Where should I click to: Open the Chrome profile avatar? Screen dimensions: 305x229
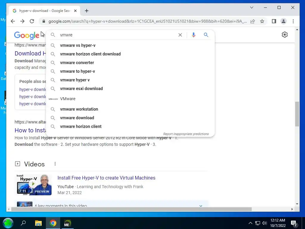coord(284,21)
